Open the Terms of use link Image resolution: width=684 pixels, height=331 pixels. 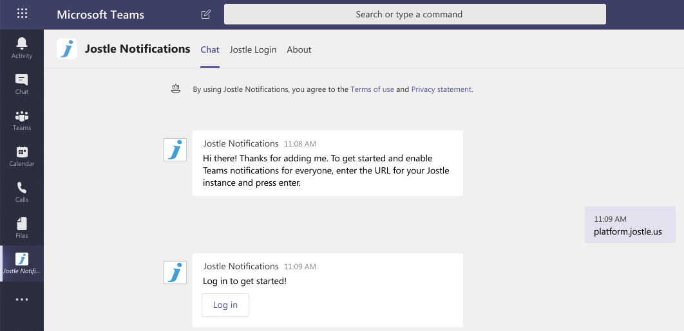(372, 89)
